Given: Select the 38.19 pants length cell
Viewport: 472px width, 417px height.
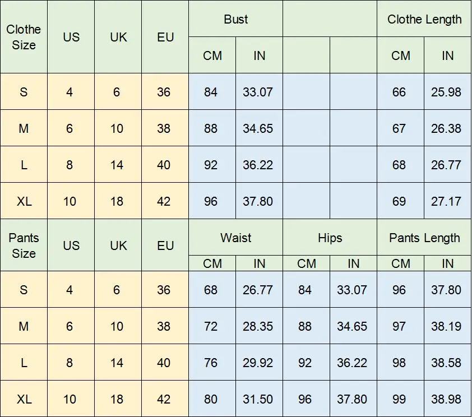Looking at the screenshot, I should 446,326.
